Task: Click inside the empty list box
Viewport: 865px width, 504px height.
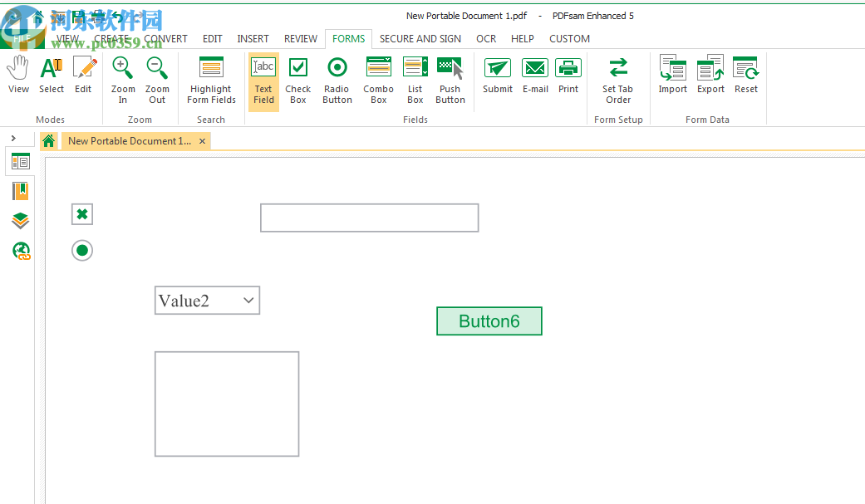Action: [227, 404]
